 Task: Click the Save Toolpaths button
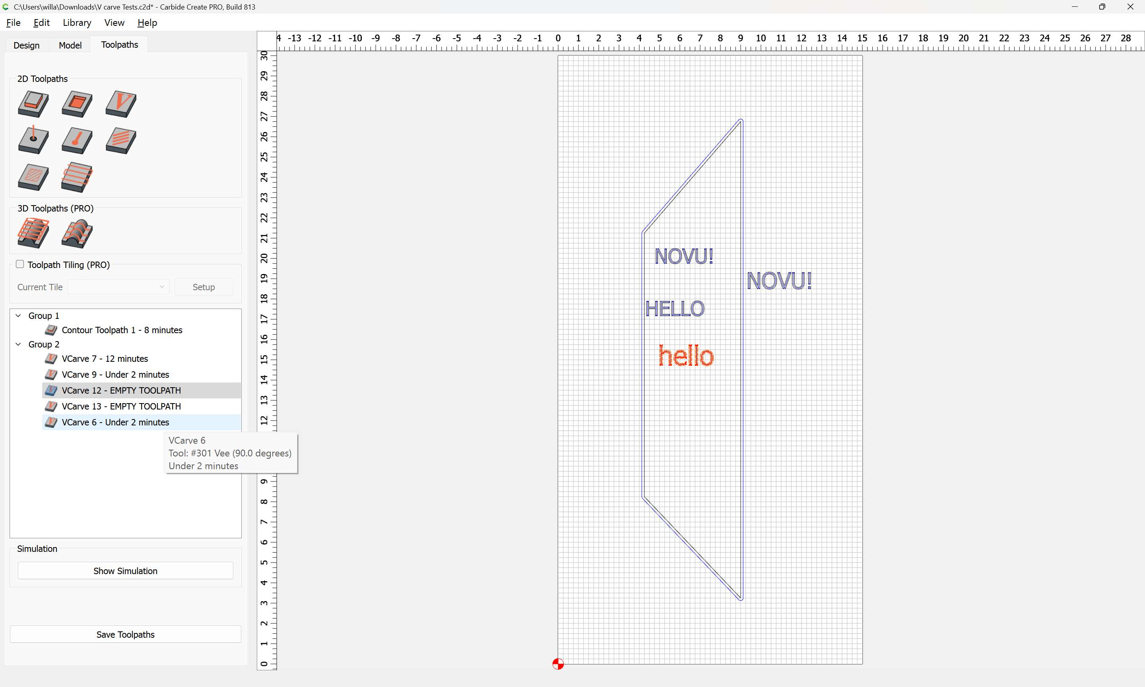pos(125,634)
